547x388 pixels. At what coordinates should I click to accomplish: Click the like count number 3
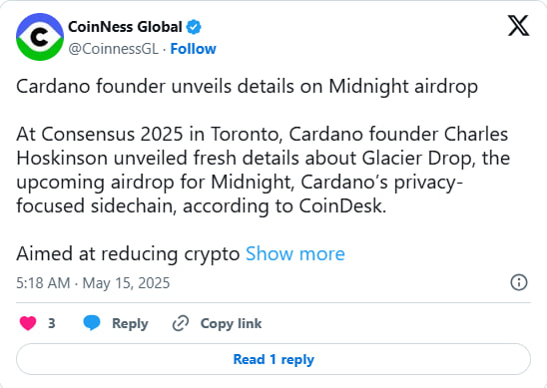[52, 323]
